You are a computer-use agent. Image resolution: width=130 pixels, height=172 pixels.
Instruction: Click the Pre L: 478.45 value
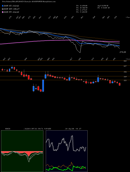[x=82, y=10]
